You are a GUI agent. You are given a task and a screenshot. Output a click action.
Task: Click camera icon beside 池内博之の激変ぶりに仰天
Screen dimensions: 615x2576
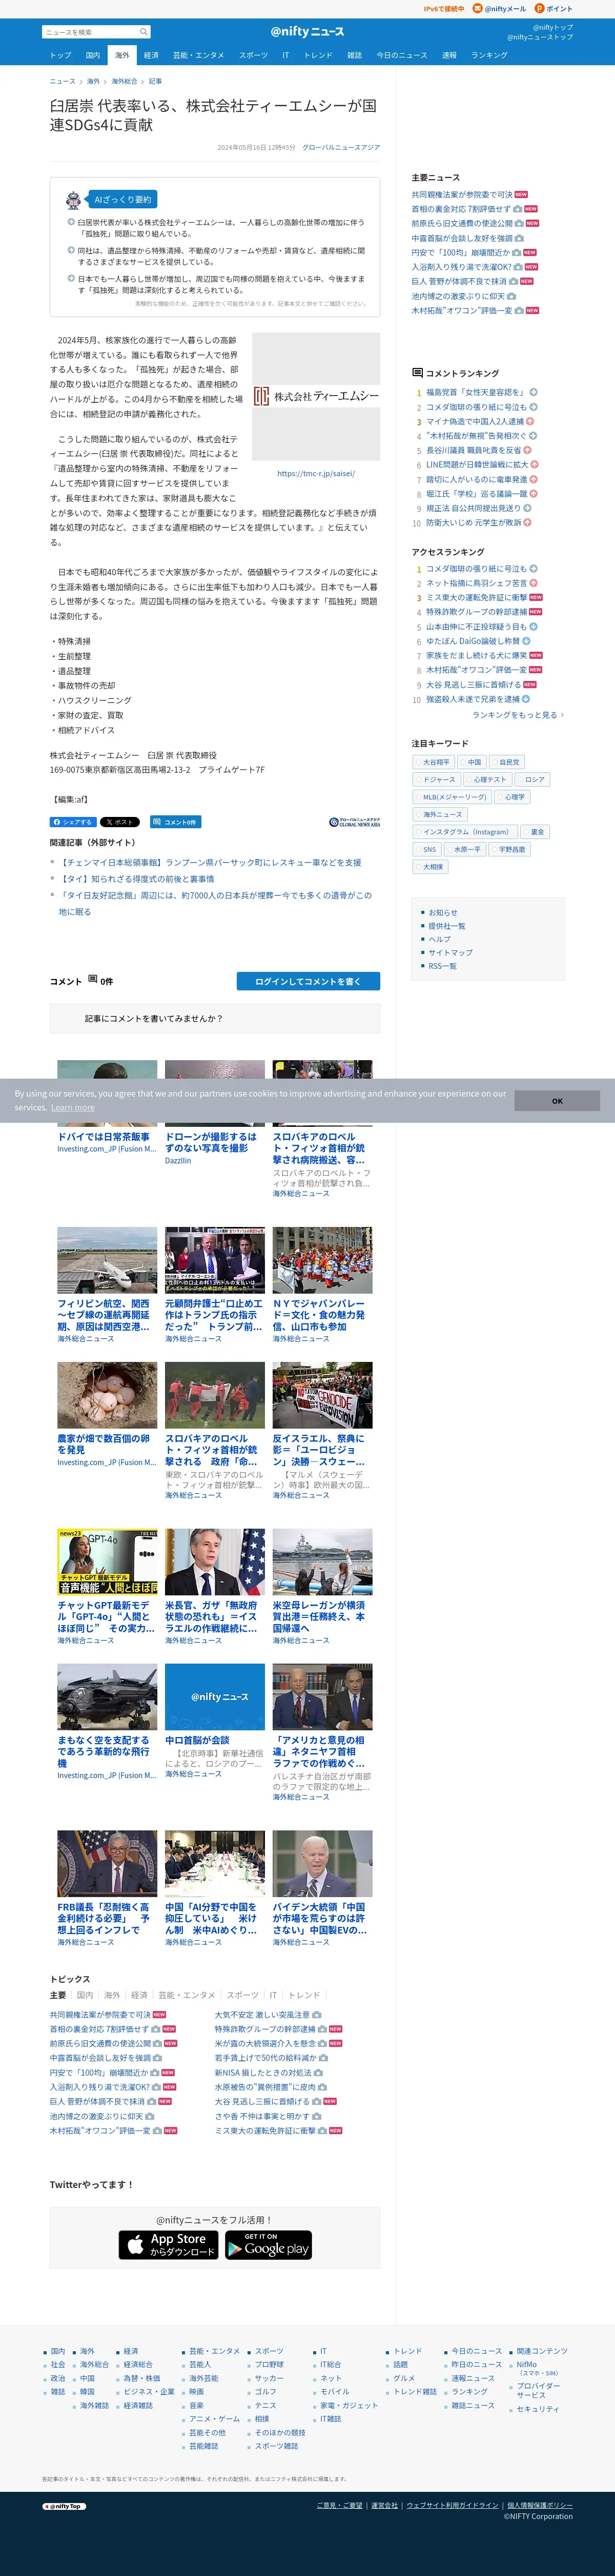[511, 296]
